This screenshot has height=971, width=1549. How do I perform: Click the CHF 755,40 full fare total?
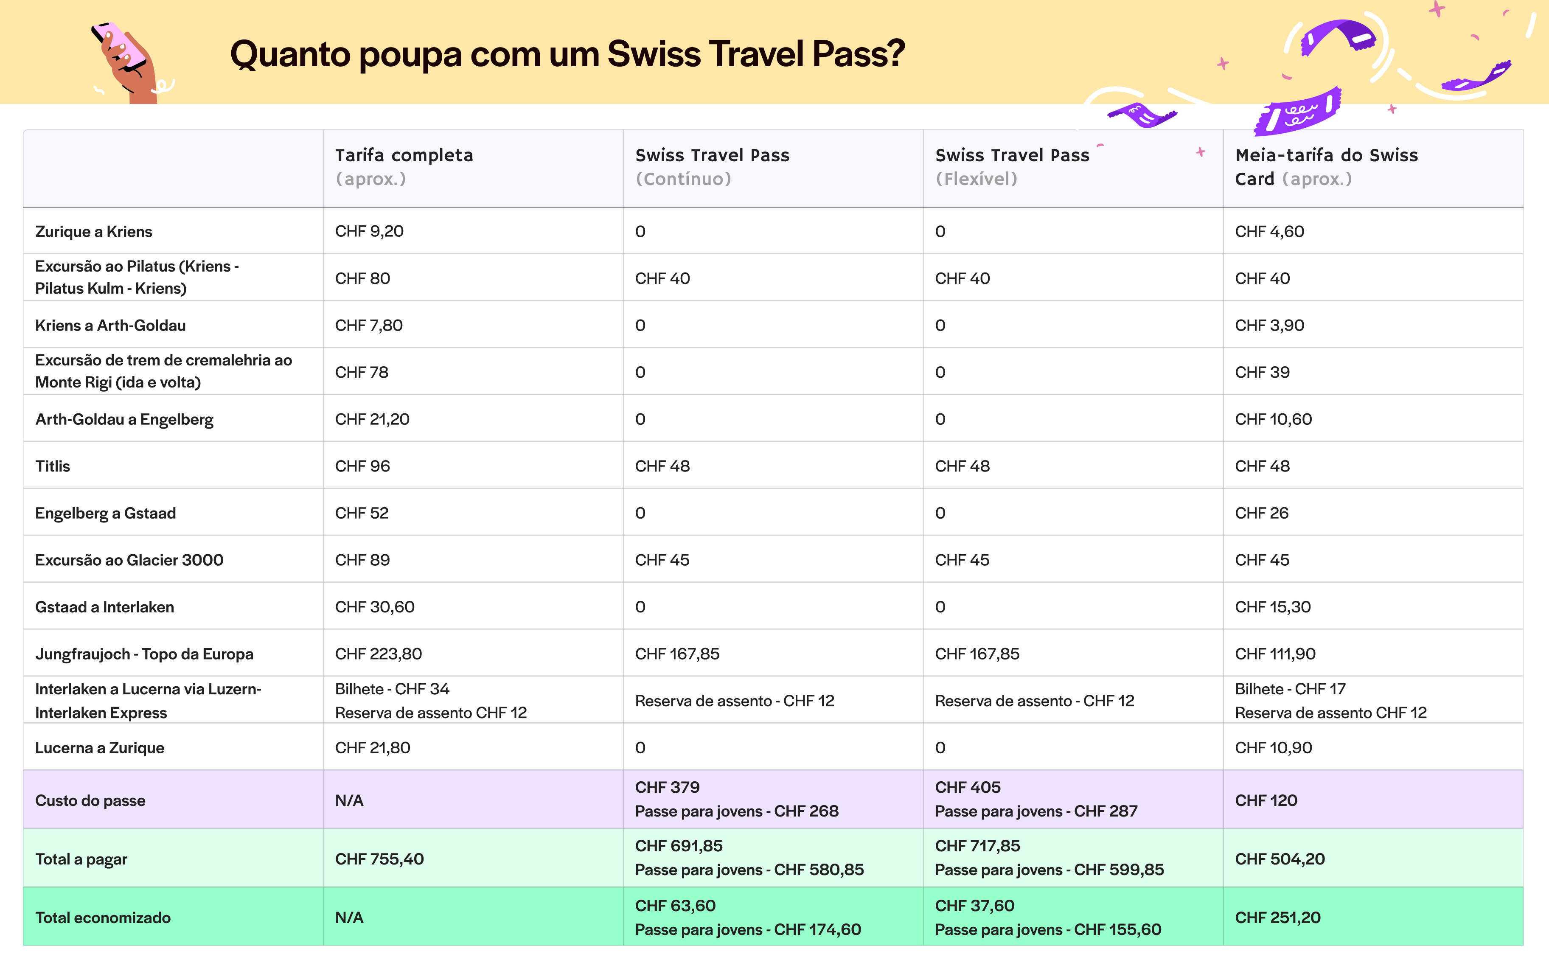tap(379, 859)
